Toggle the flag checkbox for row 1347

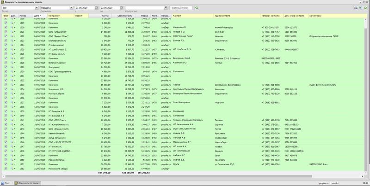point(6,146)
